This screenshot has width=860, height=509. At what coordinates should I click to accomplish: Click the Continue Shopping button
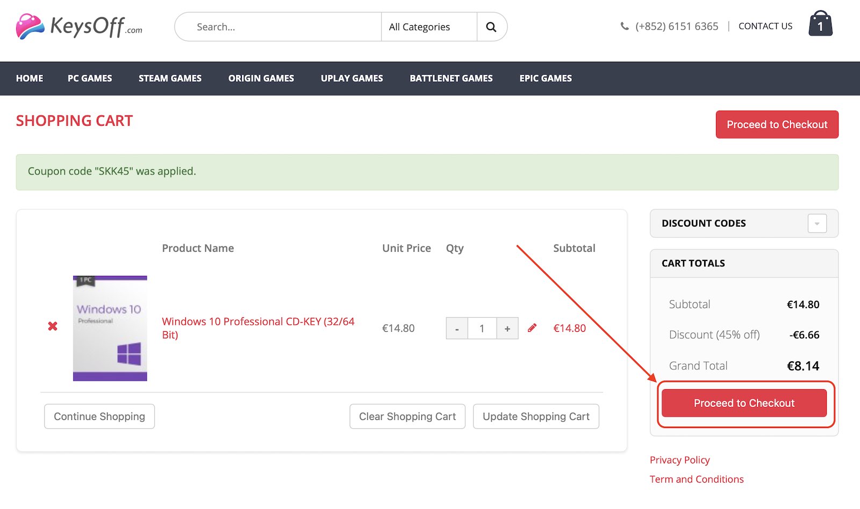pos(99,417)
